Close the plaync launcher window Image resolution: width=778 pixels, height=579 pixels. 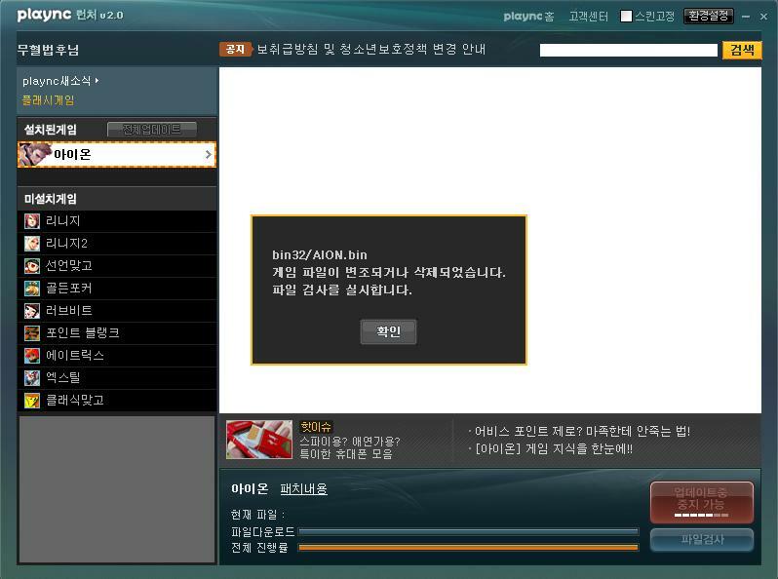pos(763,17)
